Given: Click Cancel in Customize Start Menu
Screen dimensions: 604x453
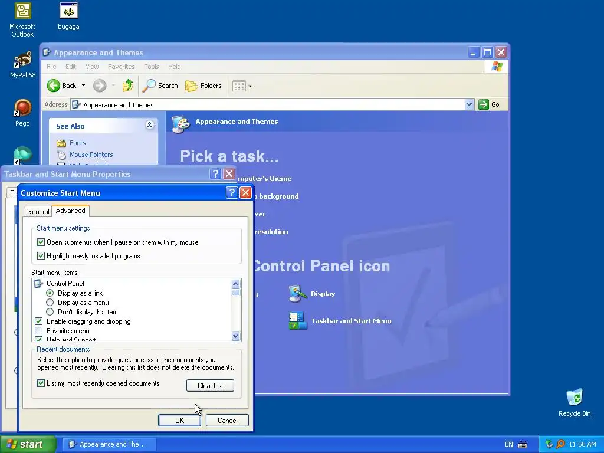Looking at the screenshot, I should (x=227, y=420).
